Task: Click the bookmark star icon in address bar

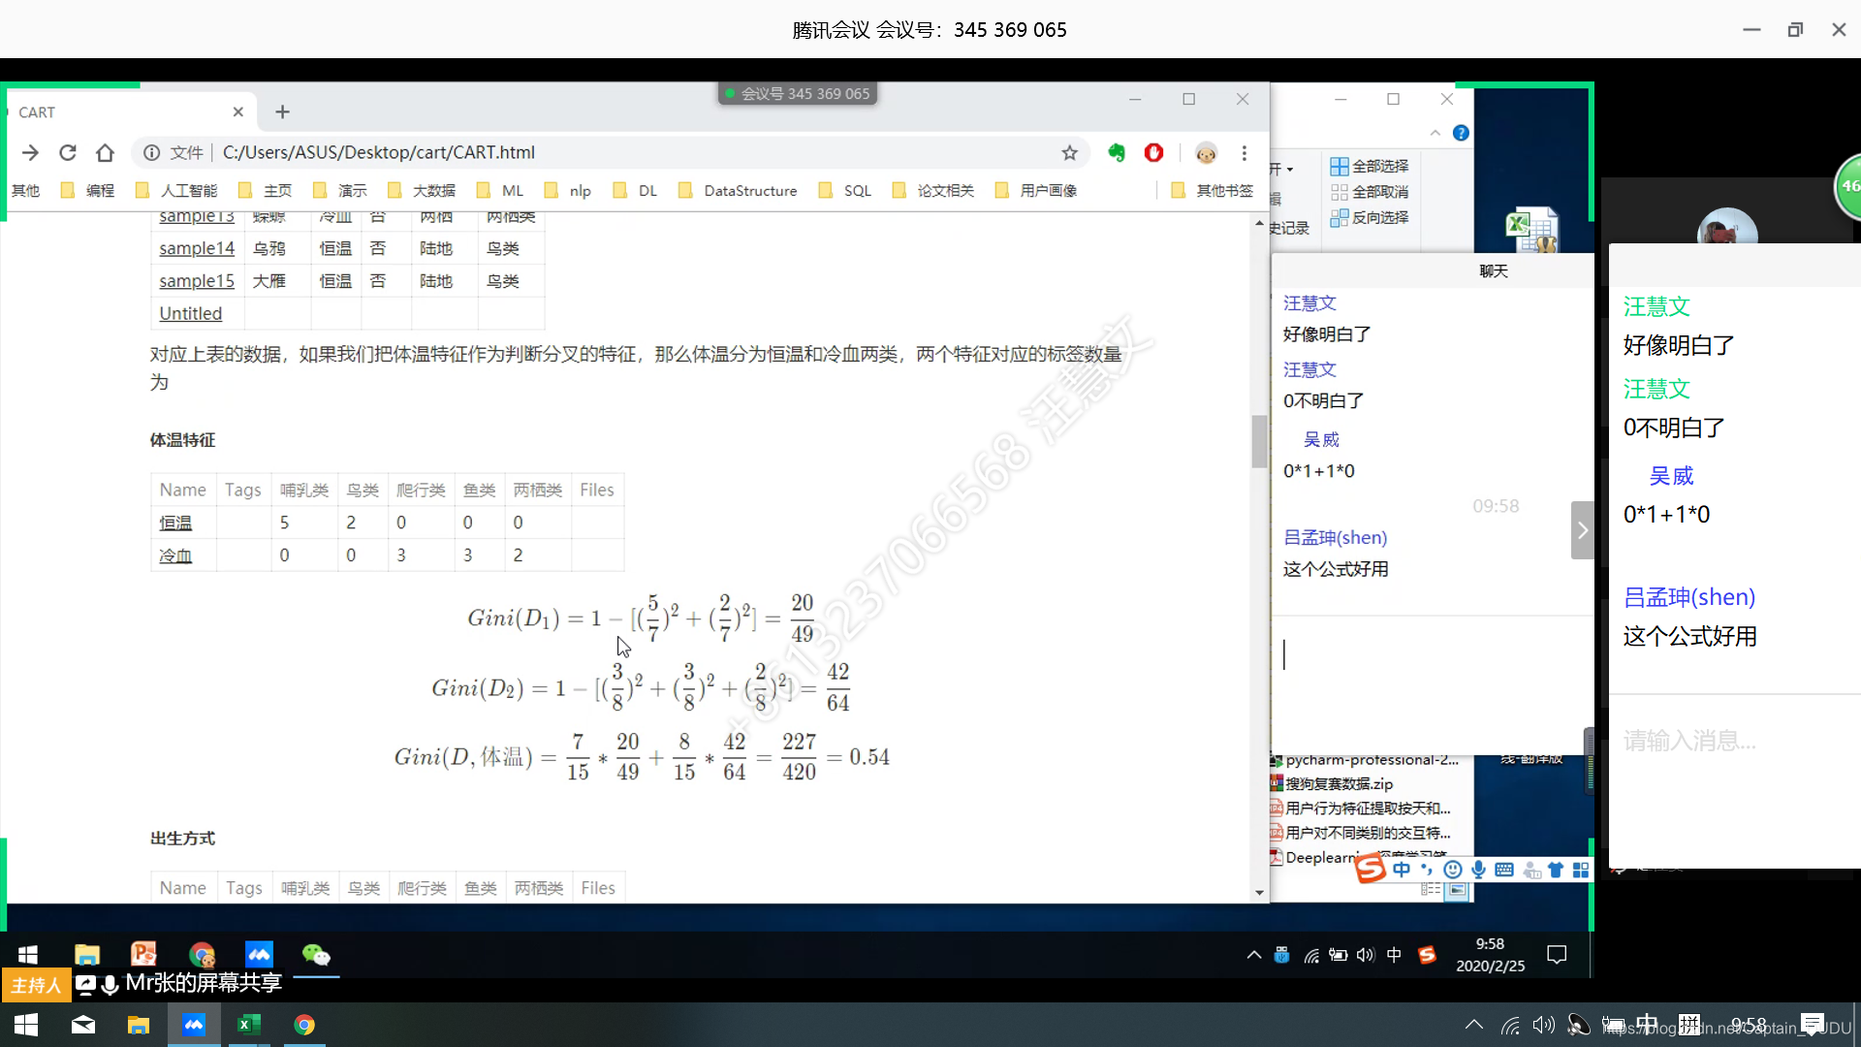Action: click(1071, 152)
